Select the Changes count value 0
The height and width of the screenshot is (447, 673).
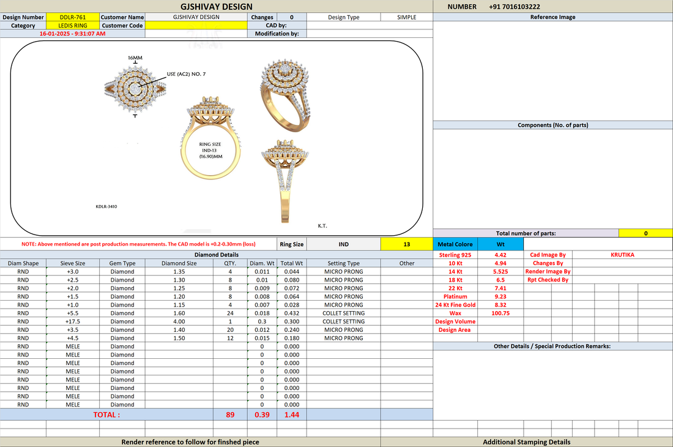(x=292, y=17)
